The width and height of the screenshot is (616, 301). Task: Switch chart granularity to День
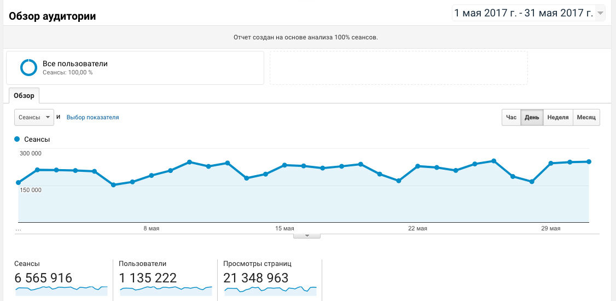coord(532,118)
